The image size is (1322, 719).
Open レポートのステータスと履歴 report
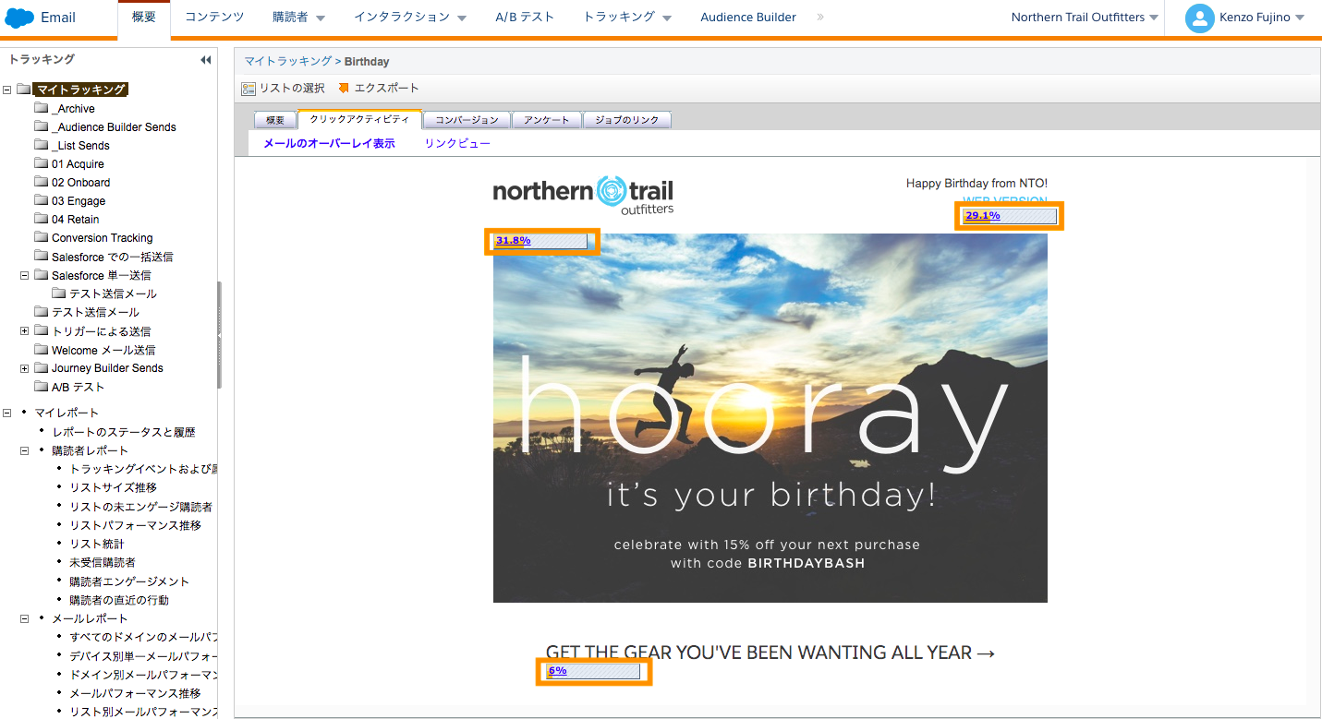tap(124, 432)
